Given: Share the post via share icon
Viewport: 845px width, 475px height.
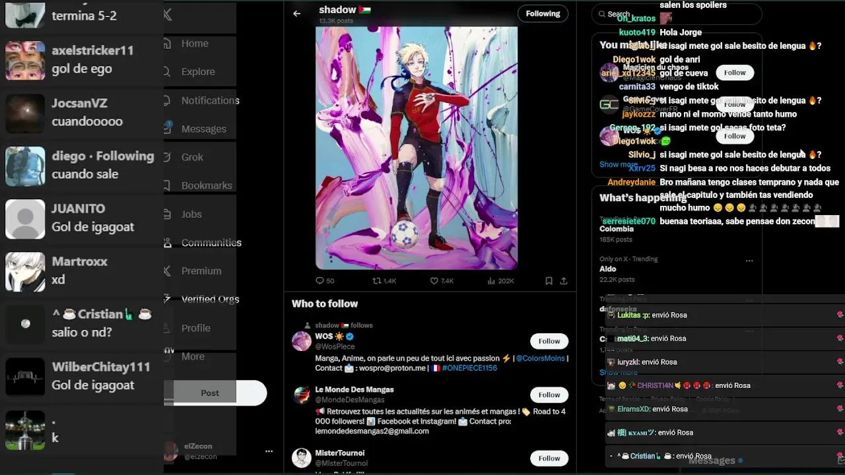Looking at the screenshot, I should 564,280.
